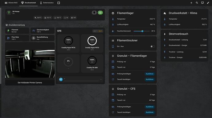Click CFS Prüfung bestätigen eye icon
The image size is (212, 118).
tap(113, 107)
